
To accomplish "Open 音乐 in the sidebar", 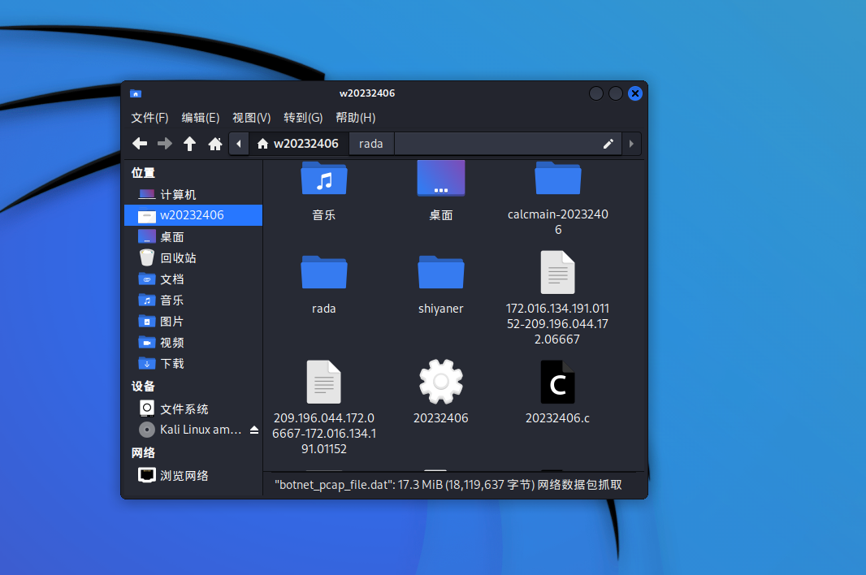I will [x=193, y=300].
